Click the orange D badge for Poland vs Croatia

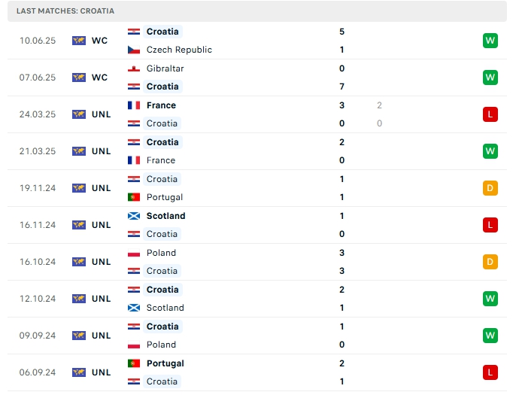click(490, 262)
